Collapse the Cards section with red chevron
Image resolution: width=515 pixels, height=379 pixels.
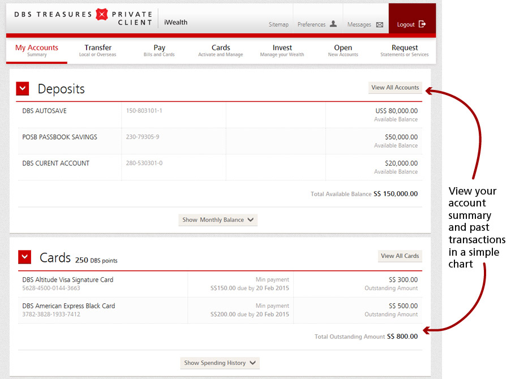point(25,257)
